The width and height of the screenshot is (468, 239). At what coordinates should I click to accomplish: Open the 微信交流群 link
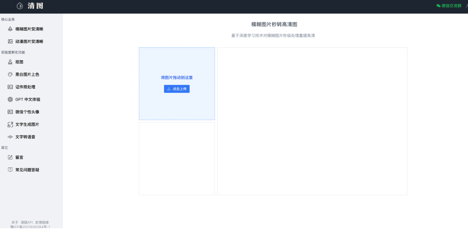(x=452, y=6)
